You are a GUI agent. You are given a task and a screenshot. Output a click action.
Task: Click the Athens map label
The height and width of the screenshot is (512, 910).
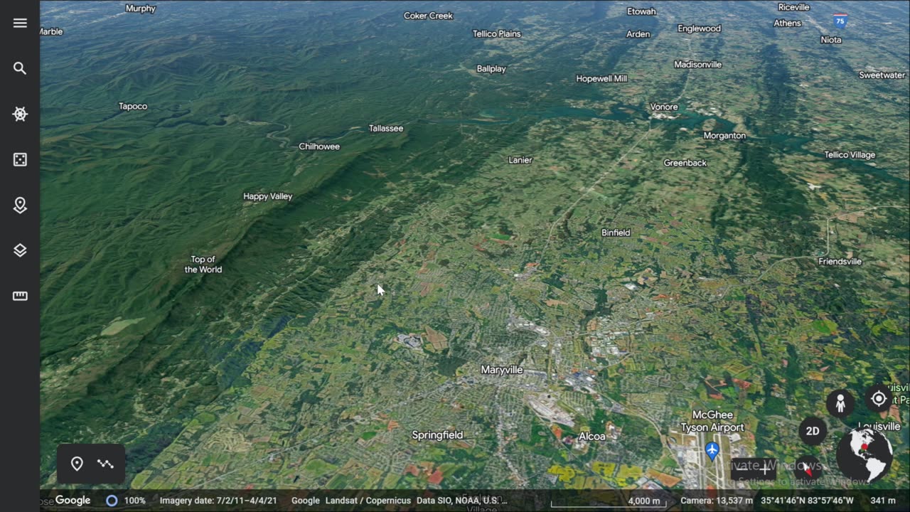click(x=787, y=23)
